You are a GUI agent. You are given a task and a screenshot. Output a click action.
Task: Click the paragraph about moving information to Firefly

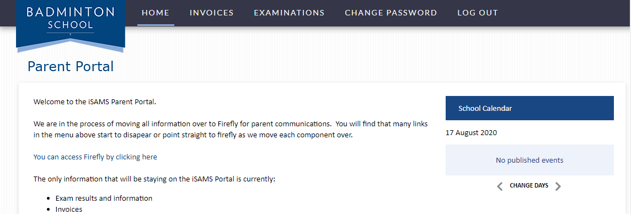231,129
